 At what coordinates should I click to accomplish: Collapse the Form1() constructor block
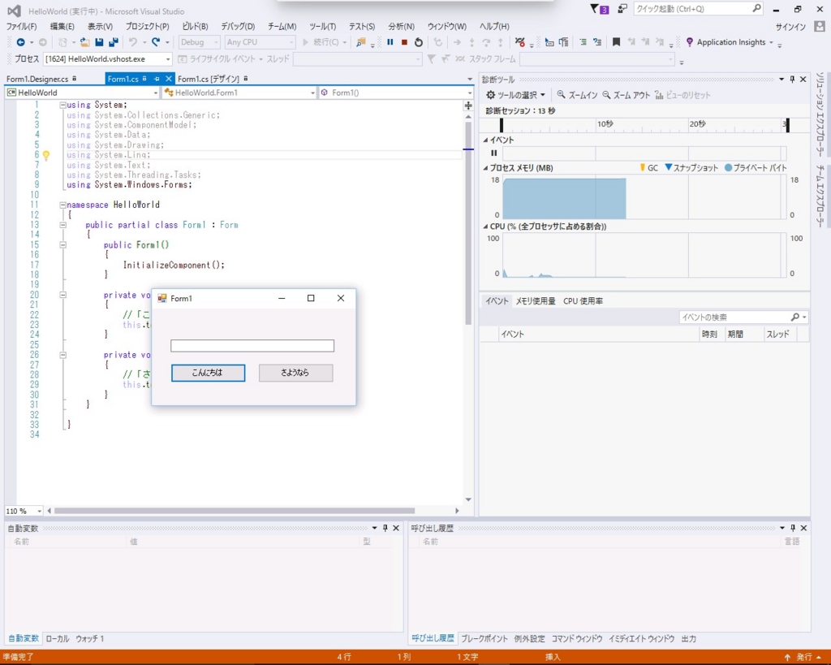62,245
